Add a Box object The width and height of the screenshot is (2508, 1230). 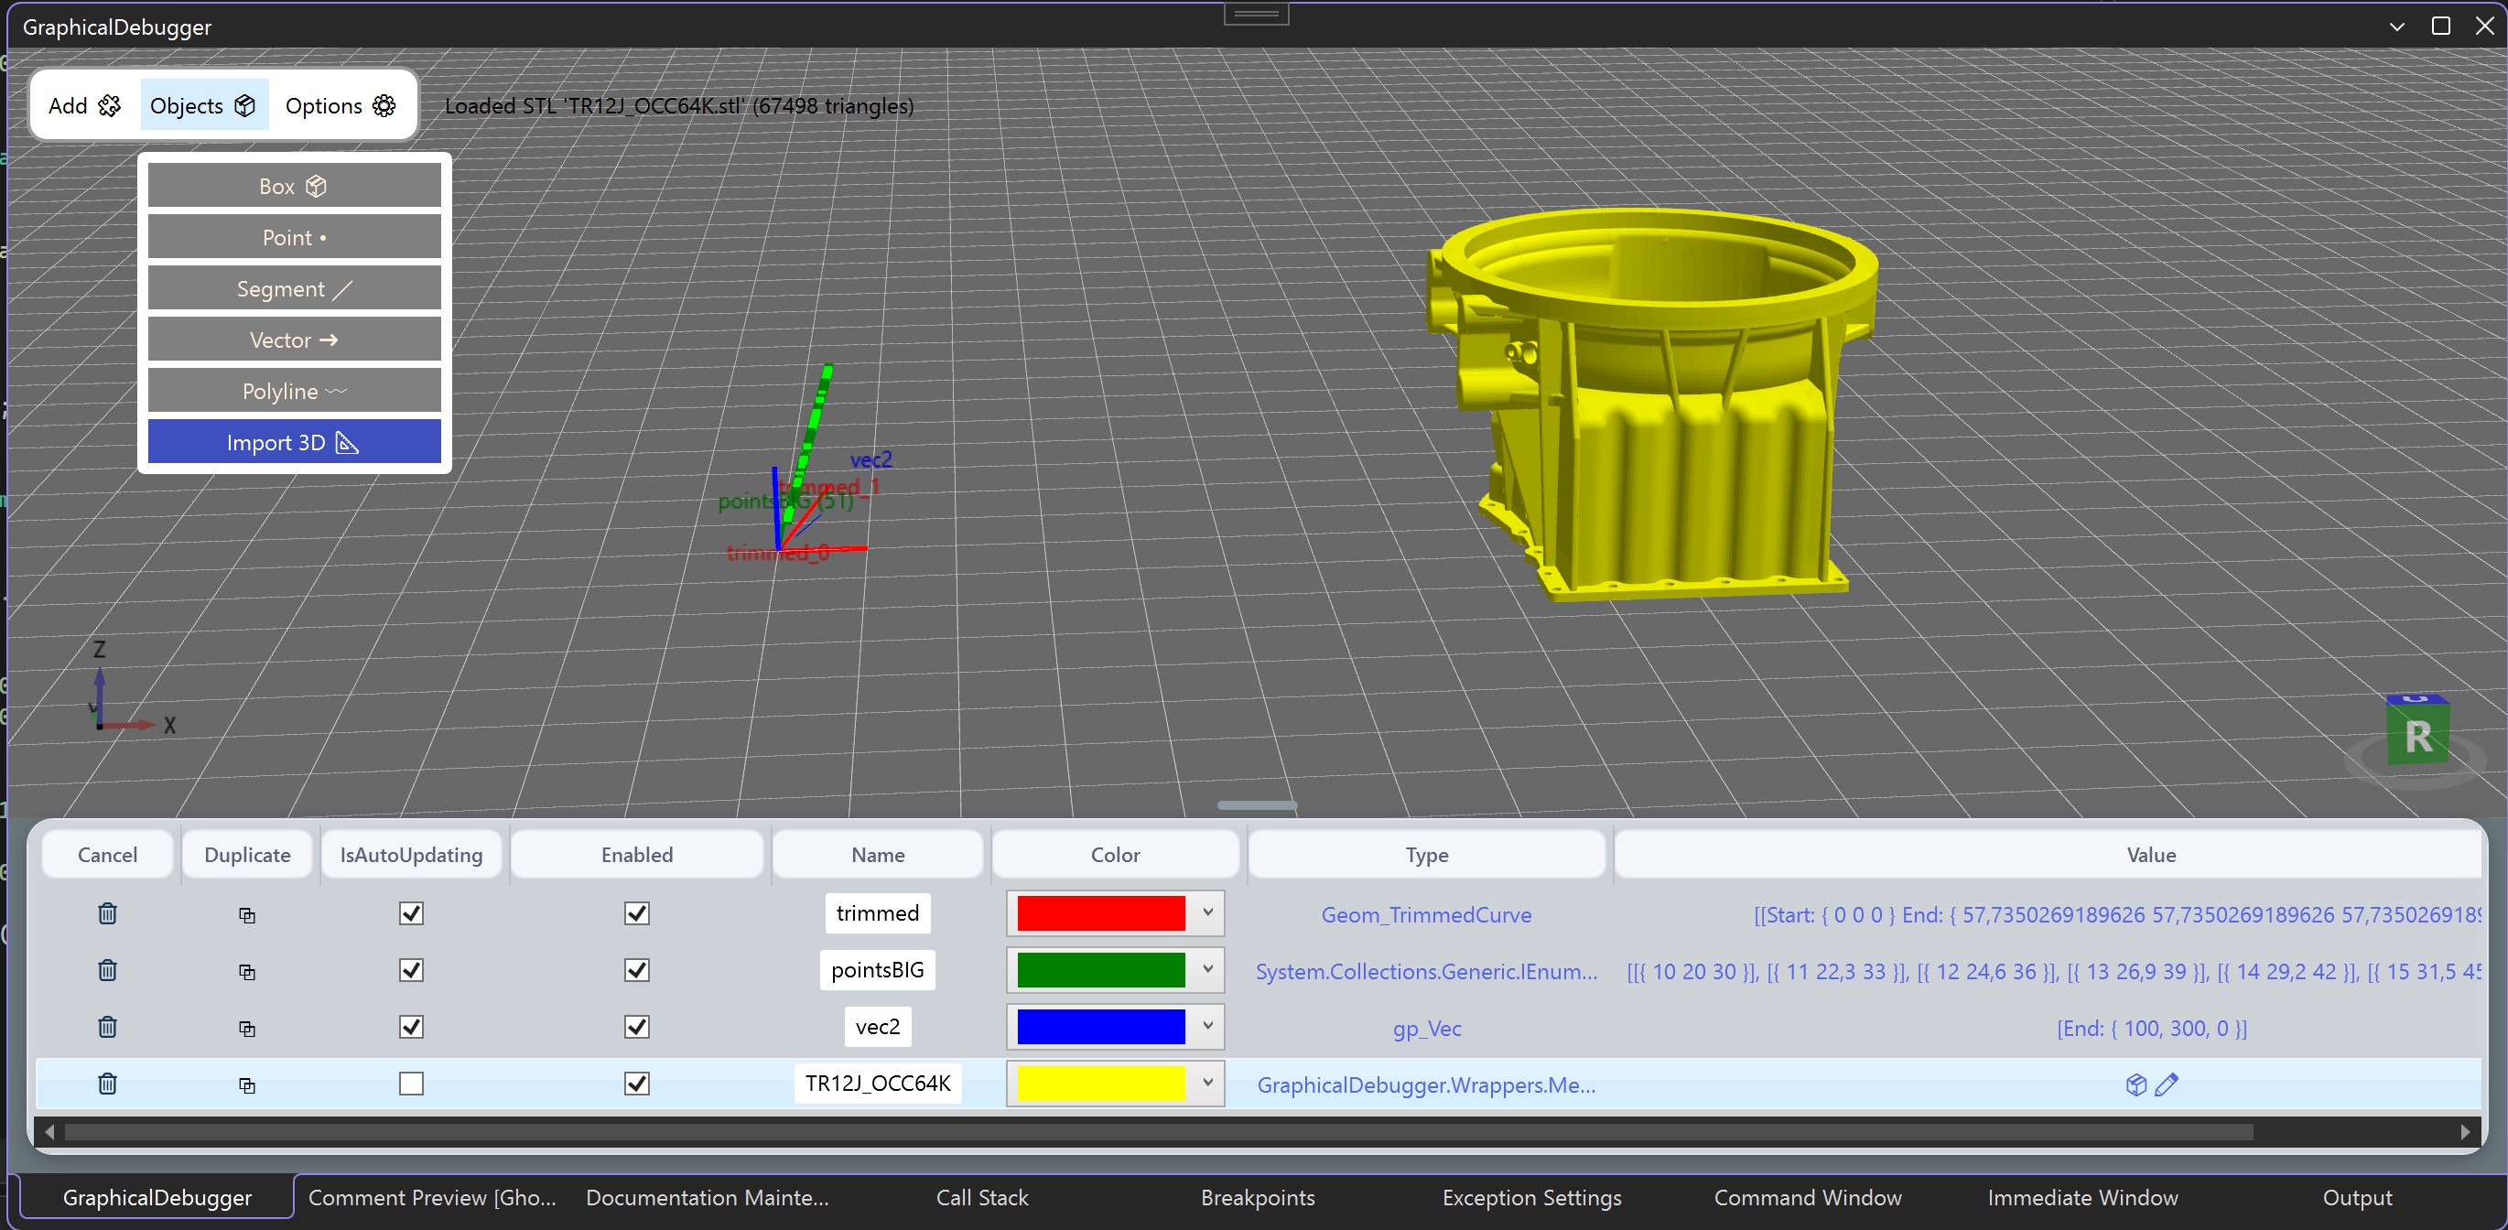tap(294, 186)
